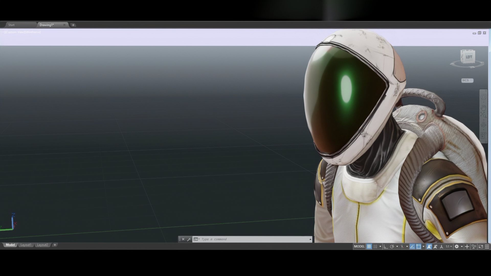Click the Isolate Objects icon

pos(474,246)
